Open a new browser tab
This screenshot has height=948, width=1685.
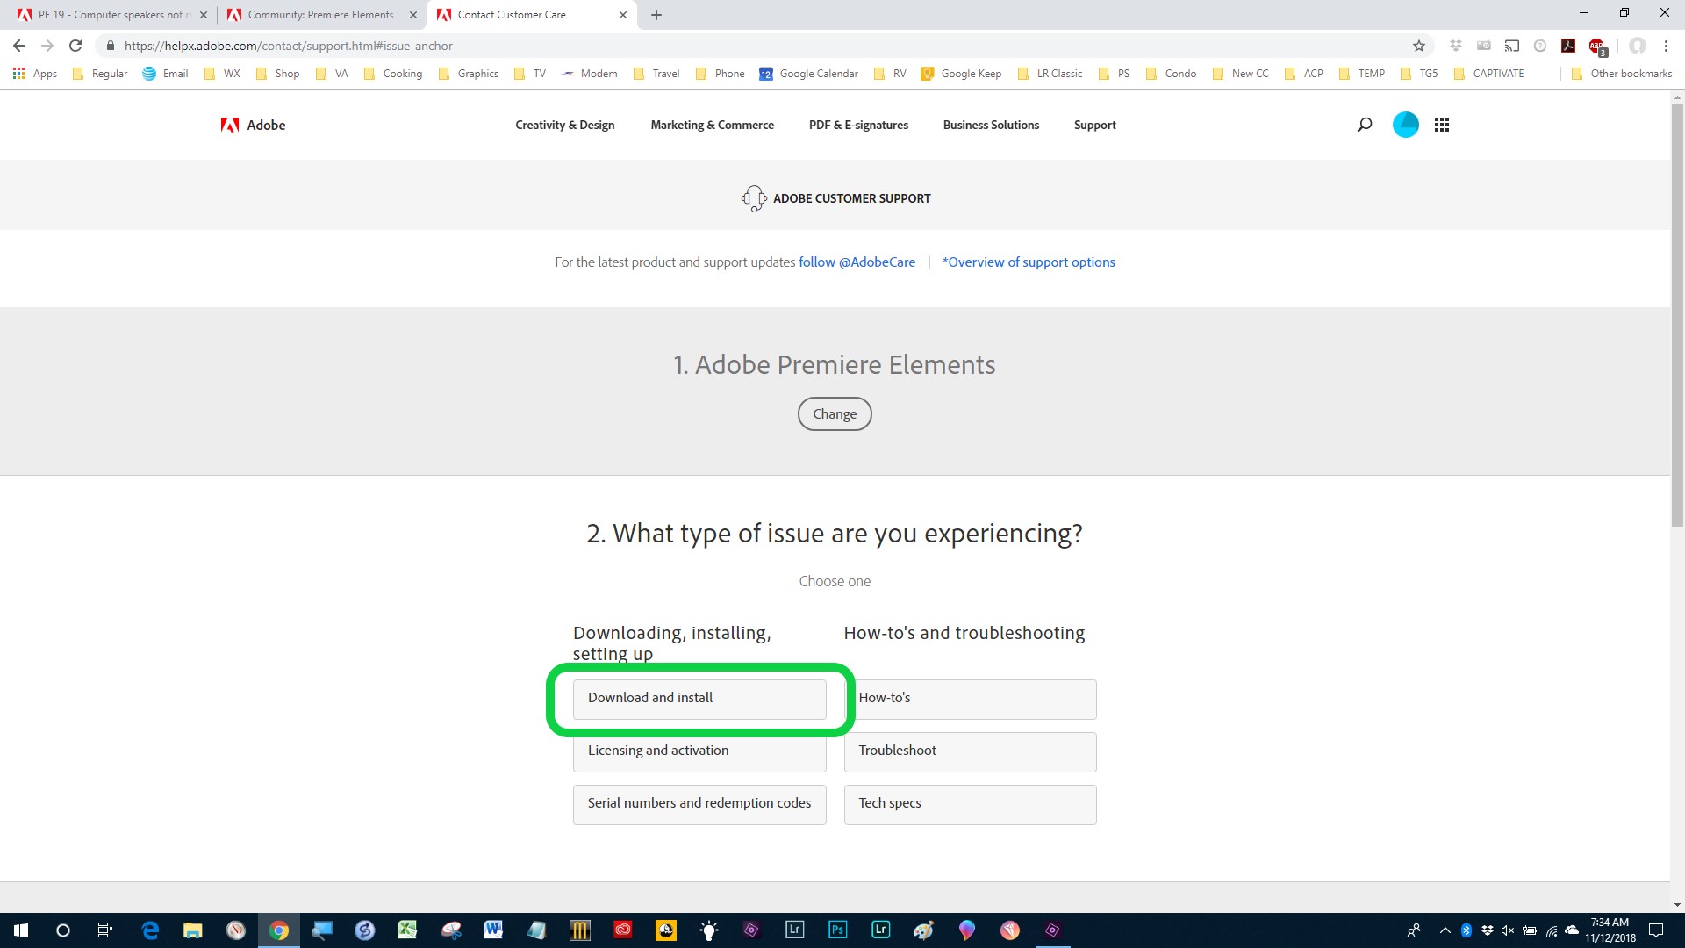pos(656,15)
